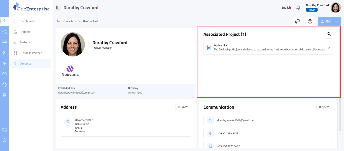344x151 pixels.
Task: Click the Communication panel scrollbar
Action: (x=337, y=121)
